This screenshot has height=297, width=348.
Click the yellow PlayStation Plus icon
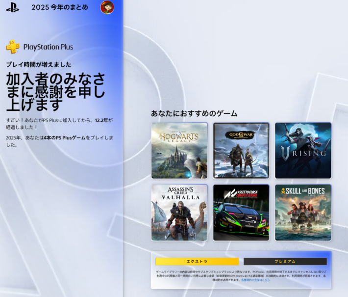(x=13, y=47)
